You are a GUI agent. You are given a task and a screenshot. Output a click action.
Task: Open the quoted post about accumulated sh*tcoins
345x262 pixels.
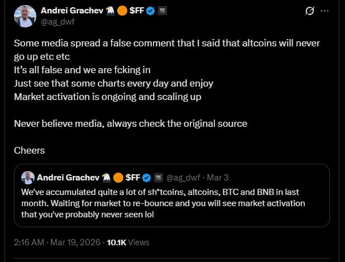point(167,202)
